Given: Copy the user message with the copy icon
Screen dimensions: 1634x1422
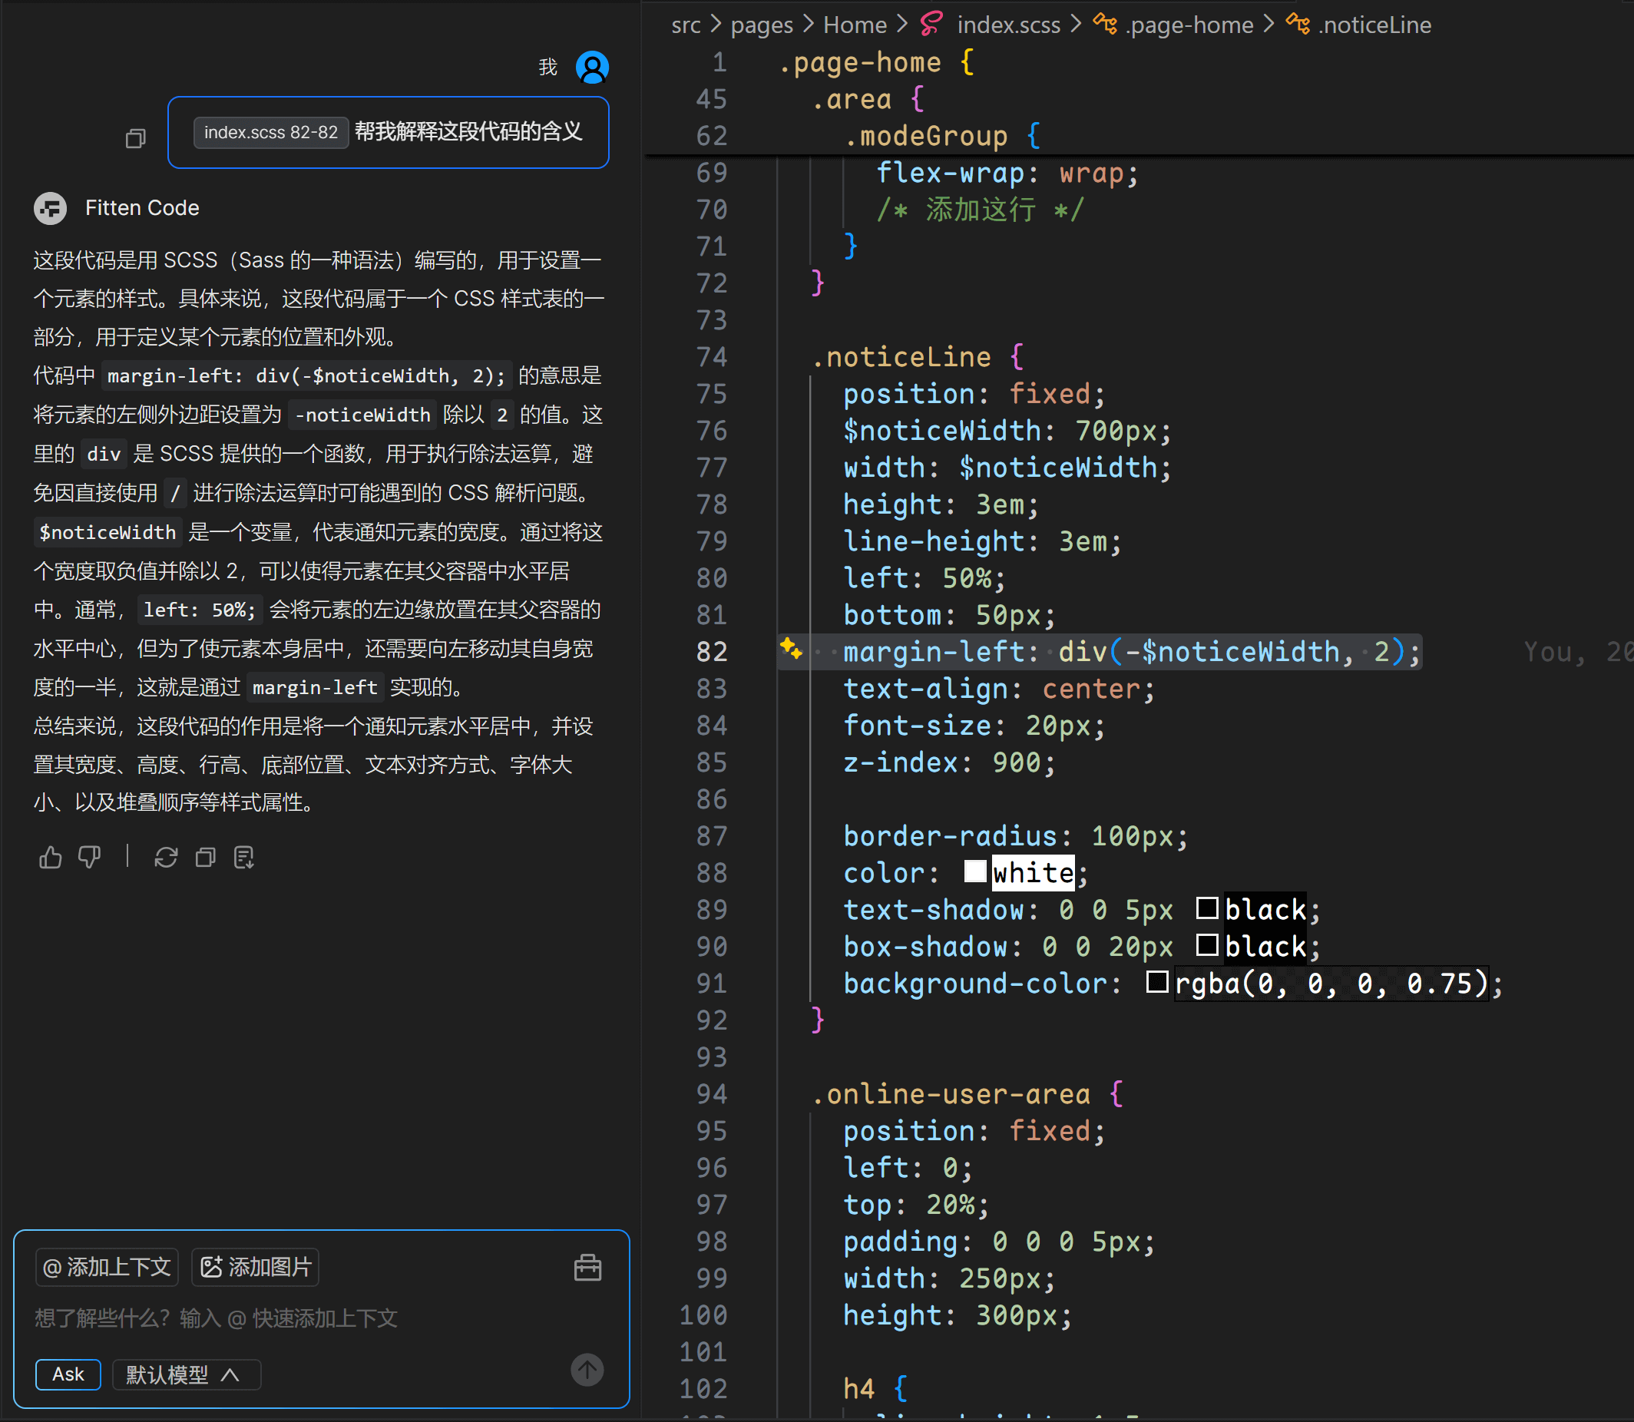Looking at the screenshot, I should pos(136,139).
